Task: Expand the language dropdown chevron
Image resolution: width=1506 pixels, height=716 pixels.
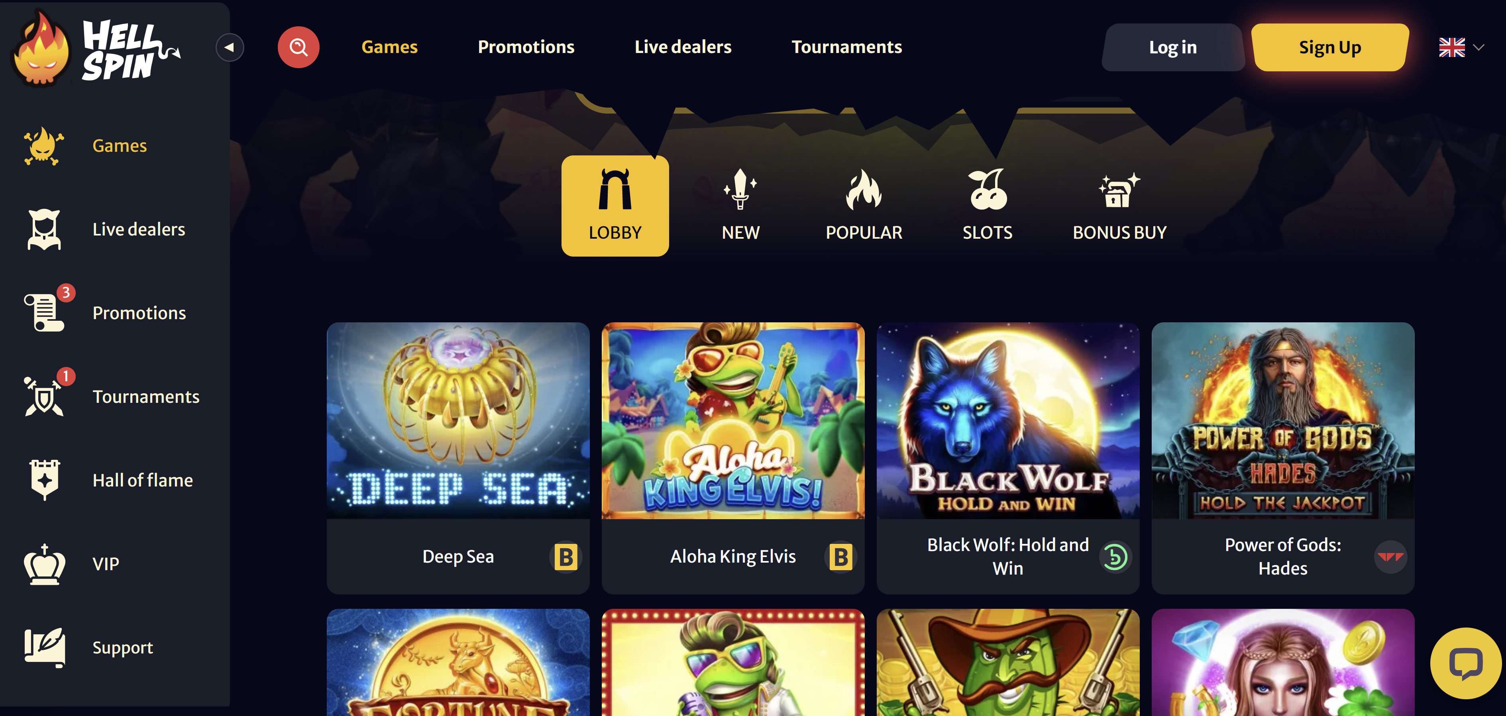Action: coord(1479,47)
